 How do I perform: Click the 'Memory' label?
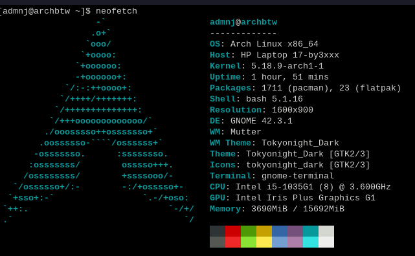click(x=225, y=209)
